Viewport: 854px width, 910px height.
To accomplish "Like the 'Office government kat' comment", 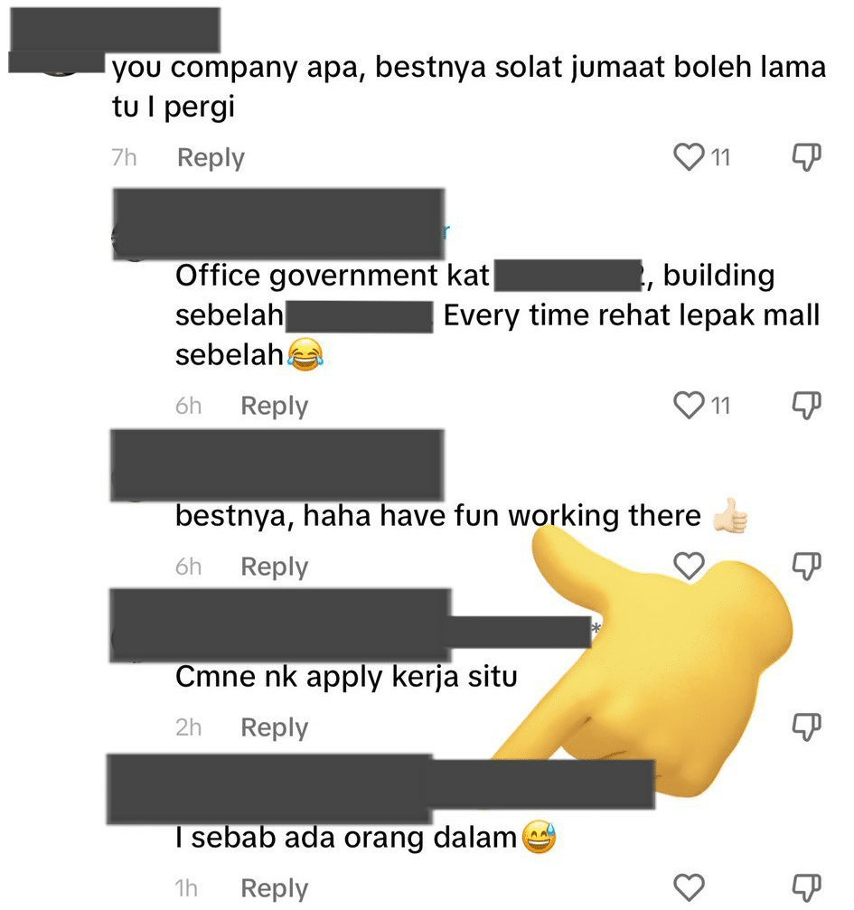I will click(x=689, y=405).
